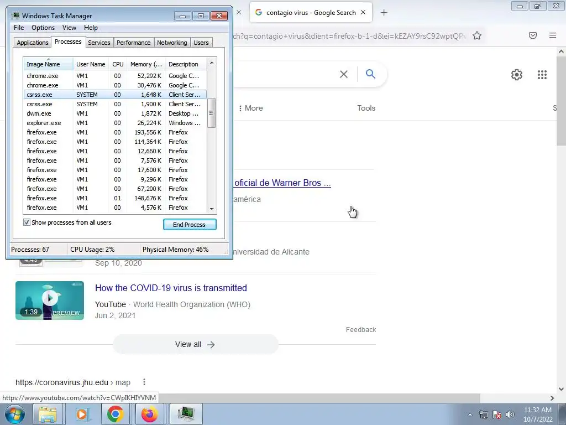Switch to the Applications tab

coord(33,43)
